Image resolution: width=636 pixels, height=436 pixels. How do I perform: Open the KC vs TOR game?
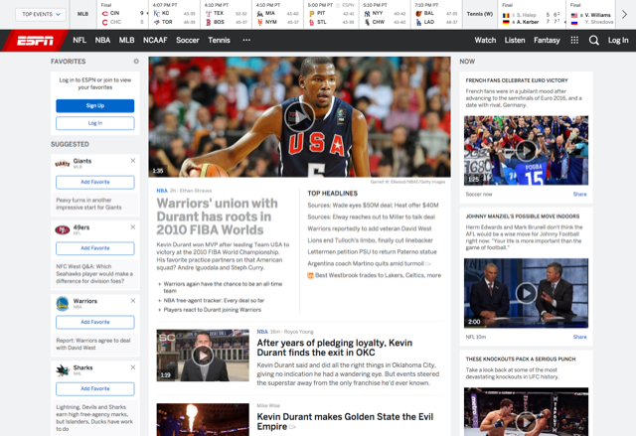(175, 15)
